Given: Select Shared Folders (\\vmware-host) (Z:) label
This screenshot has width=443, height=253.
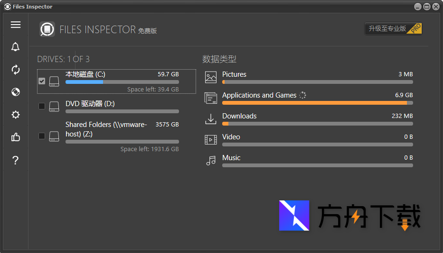Looking at the screenshot, I should (x=106, y=129).
